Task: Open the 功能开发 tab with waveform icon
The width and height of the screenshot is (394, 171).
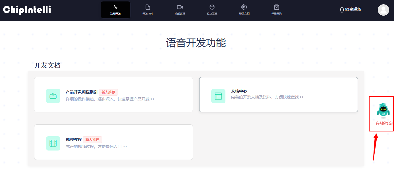Action: click(115, 10)
